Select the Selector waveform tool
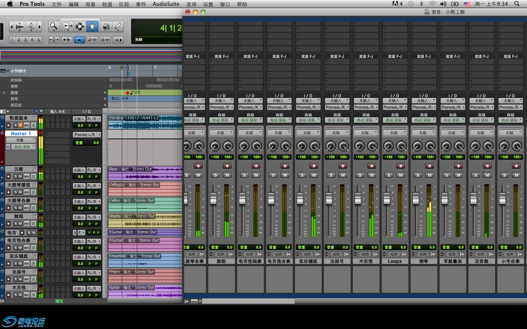This screenshot has height=329, width=527. click(x=79, y=26)
